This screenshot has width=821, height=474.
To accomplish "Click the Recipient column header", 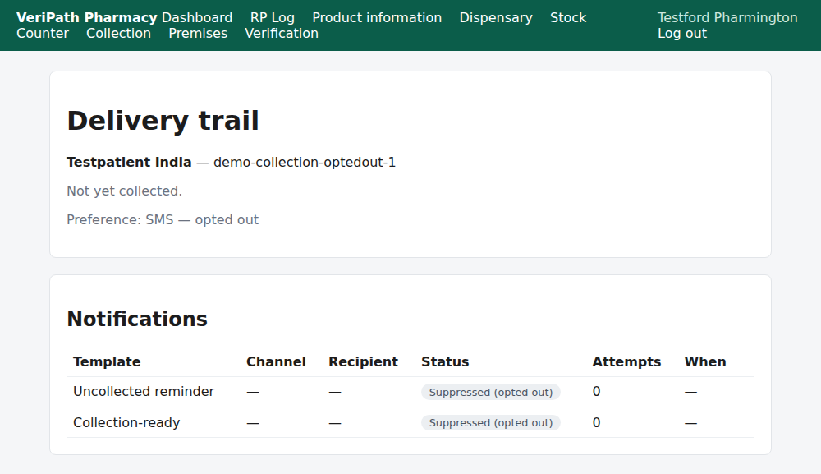I will (364, 362).
